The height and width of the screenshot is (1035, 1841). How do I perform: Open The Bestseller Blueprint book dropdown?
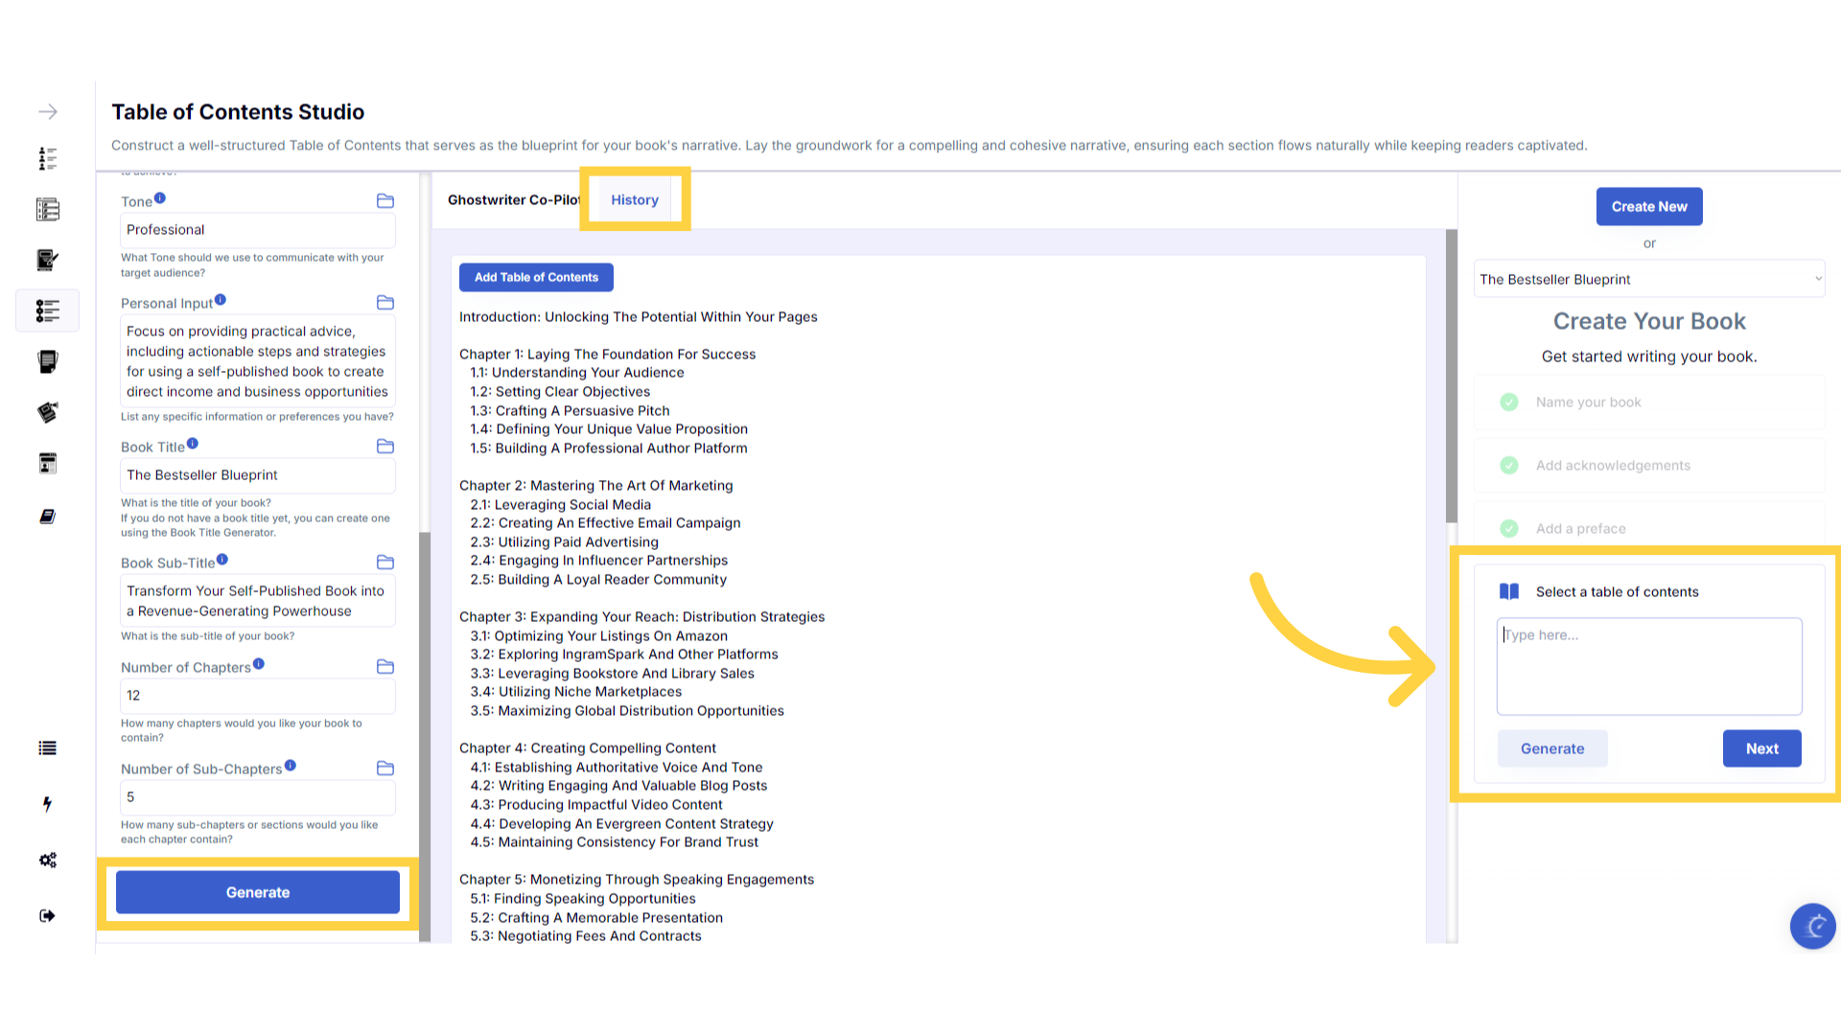tap(1649, 280)
